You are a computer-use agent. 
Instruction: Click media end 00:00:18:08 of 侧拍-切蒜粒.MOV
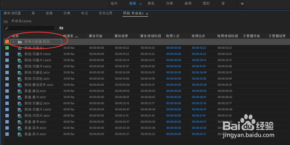[122, 79]
